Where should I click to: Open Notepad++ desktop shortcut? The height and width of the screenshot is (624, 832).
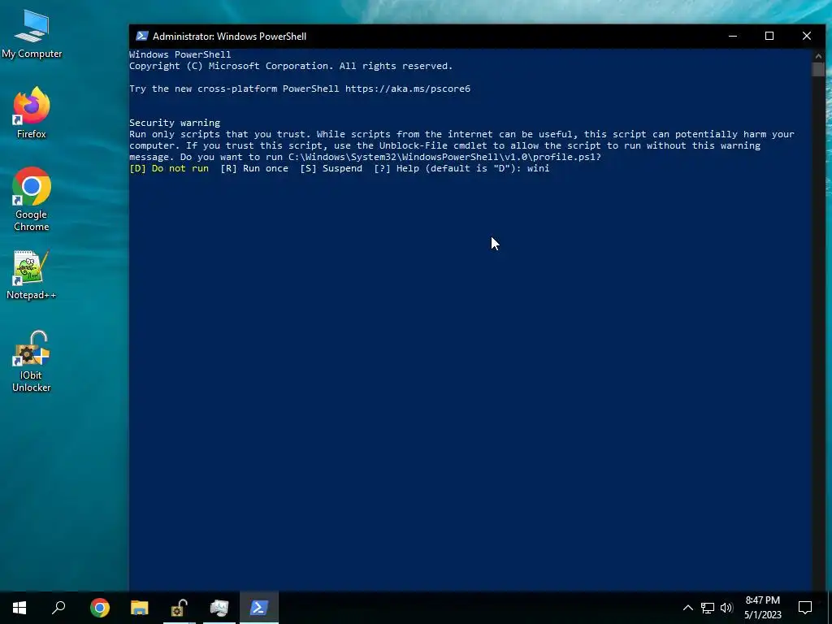32,275
